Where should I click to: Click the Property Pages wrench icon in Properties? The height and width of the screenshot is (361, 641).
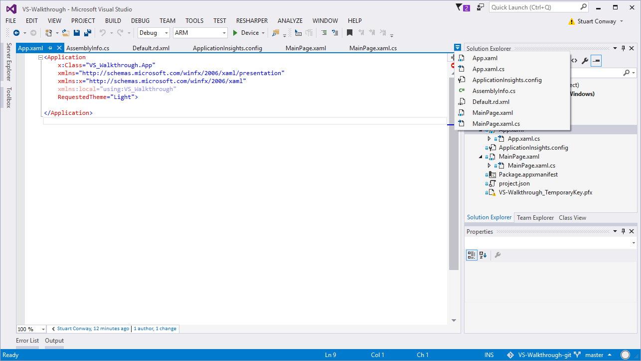pyautogui.click(x=497, y=255)
